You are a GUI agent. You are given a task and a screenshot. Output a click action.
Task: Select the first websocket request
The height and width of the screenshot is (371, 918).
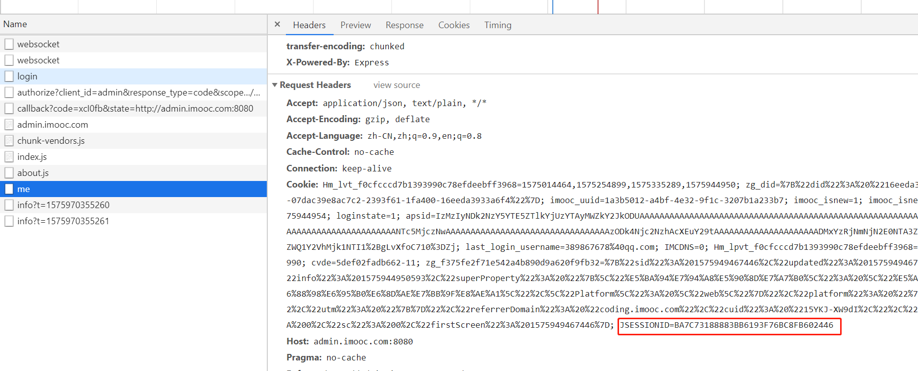click(133, 44)
